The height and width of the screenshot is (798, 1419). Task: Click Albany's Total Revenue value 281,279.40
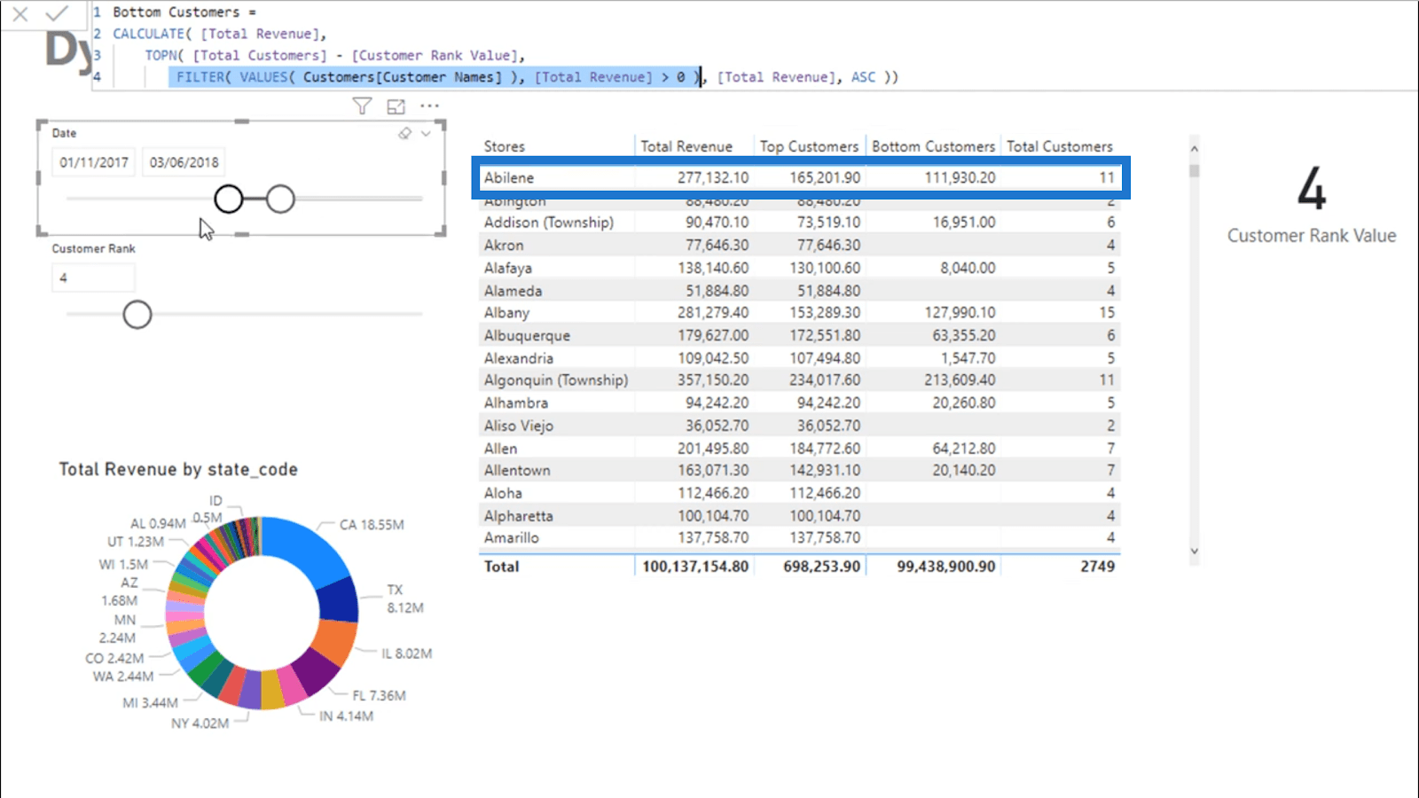click(x=713, y=313)
